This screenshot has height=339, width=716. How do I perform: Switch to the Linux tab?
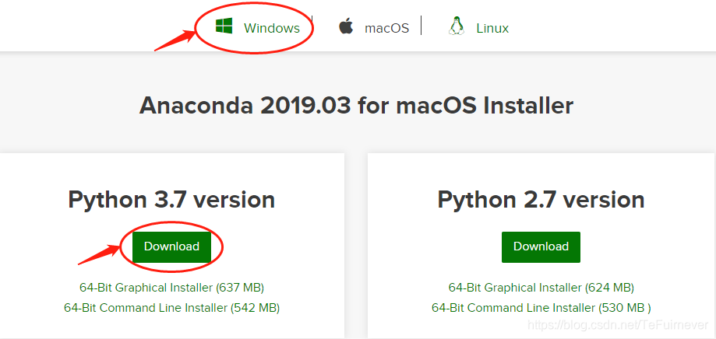(x=492, y=28)
